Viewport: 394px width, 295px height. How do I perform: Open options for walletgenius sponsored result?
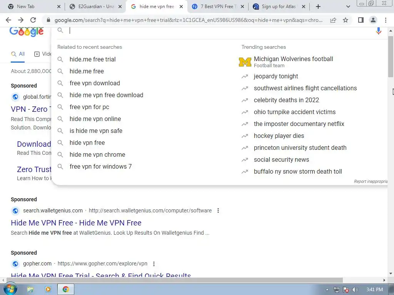(x=218, y=210)
